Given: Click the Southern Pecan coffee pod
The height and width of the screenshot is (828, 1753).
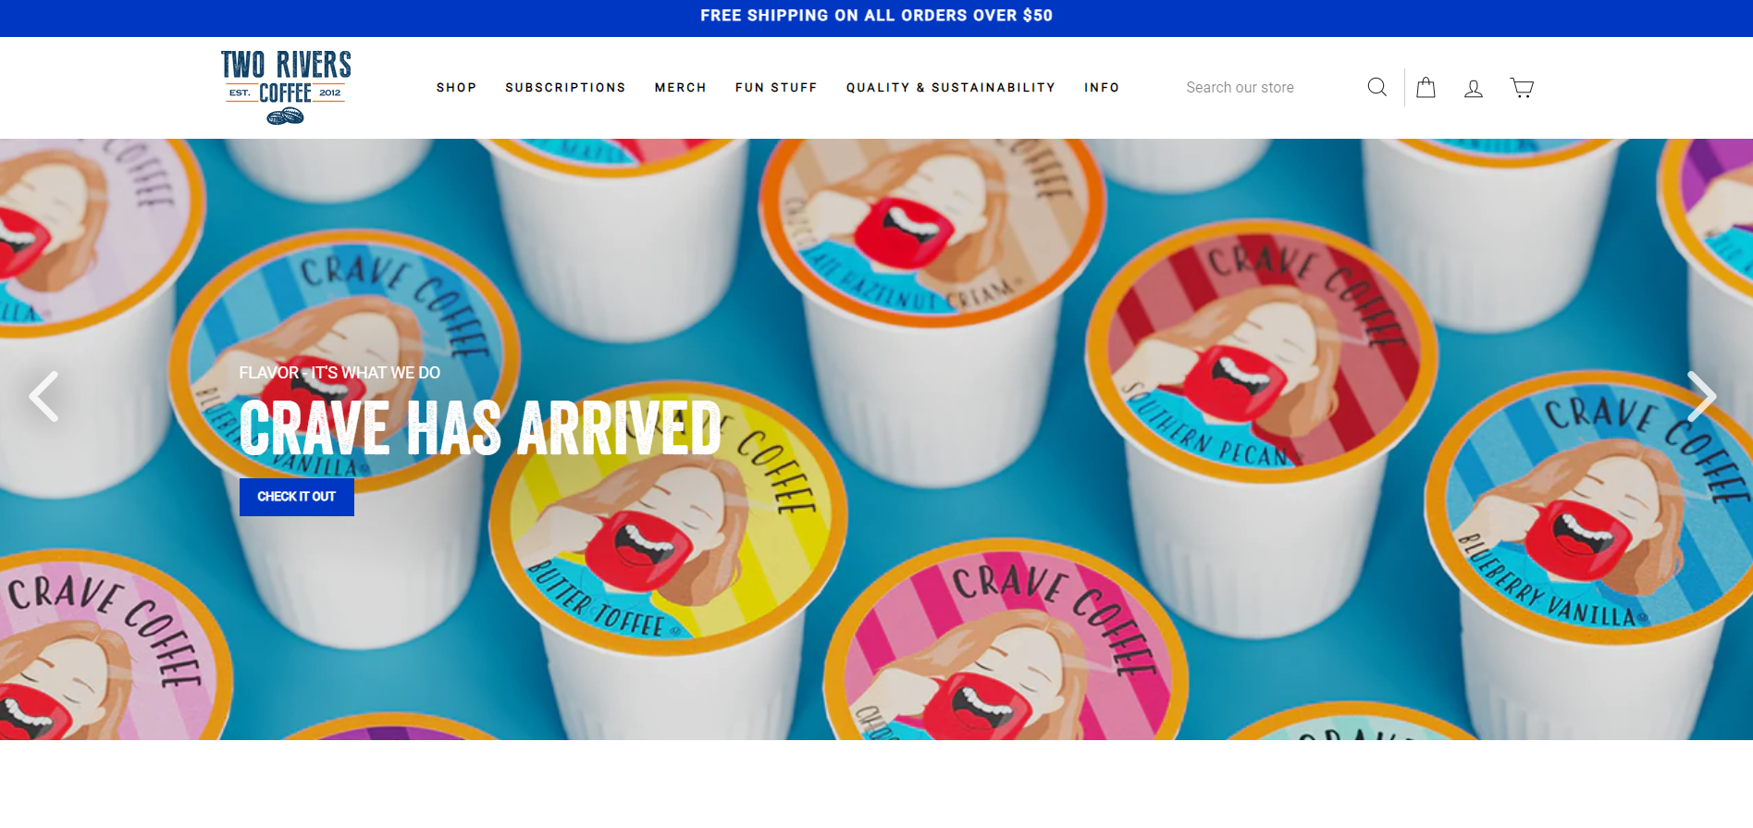Looking at the screenshot, I should click(x=1260, y=356).
